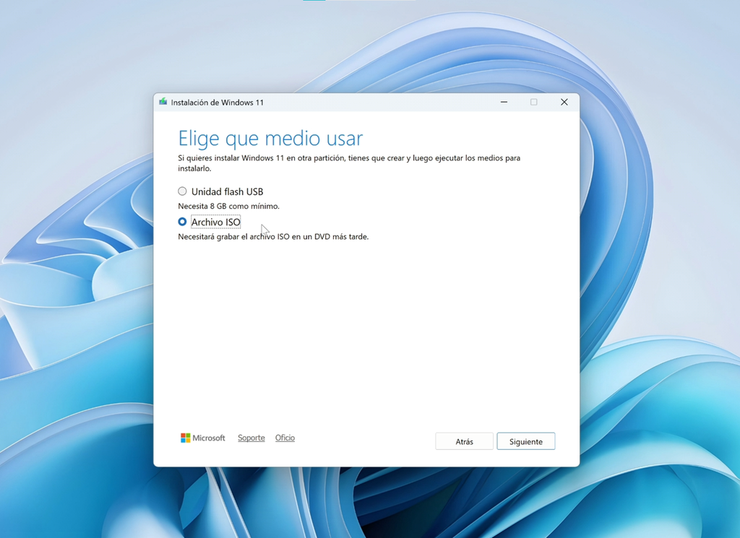Open the Oficio link
Image resolution: width=740 pixels, height=538 pixels.
coord(285,438)
